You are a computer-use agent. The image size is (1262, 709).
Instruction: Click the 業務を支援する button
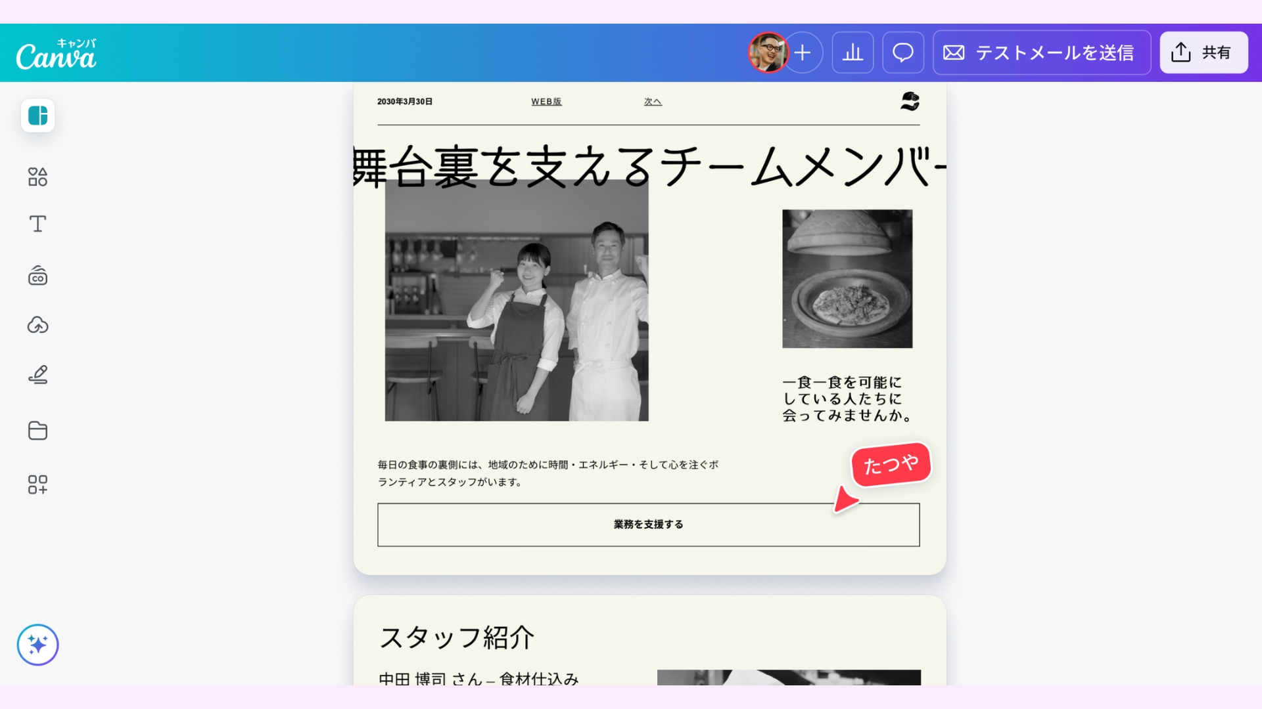pos(648,525)
